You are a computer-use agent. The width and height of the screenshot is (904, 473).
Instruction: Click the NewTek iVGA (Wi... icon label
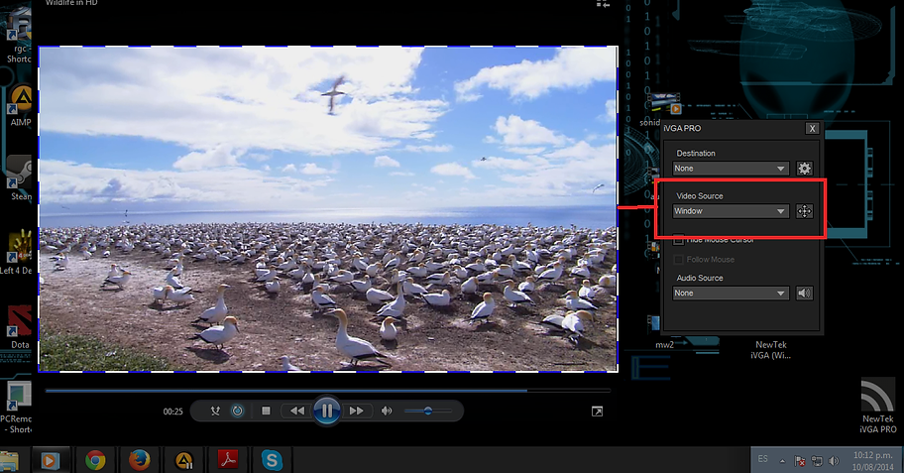(771, 350)
